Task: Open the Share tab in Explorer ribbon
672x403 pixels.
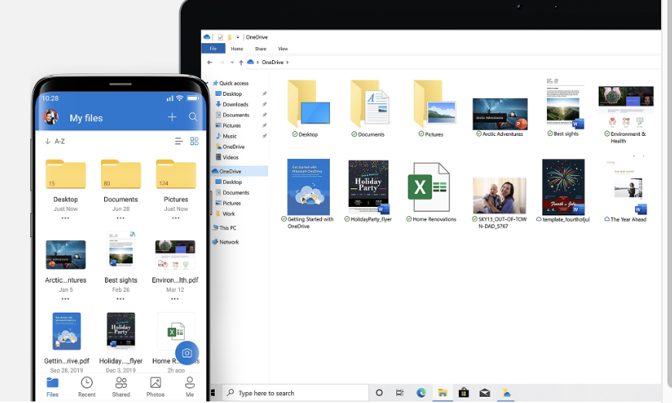Action: [260, 49]
